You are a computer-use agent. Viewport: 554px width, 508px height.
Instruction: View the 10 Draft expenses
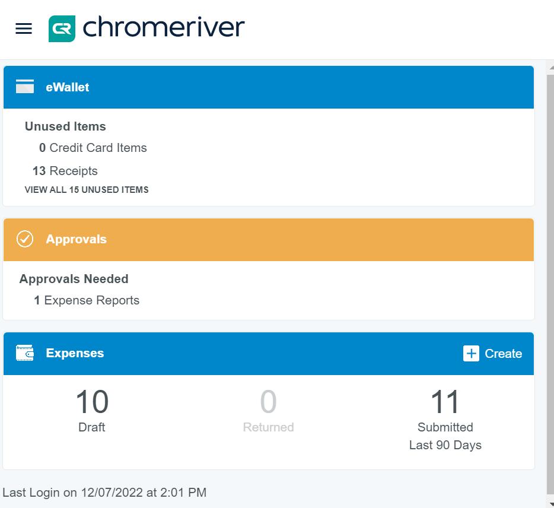tap(92, 411)
